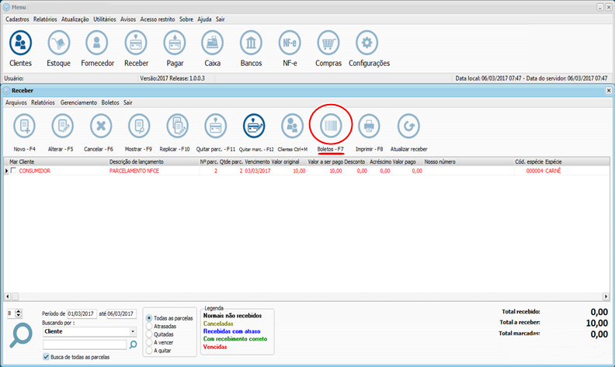The height and width of the screenshot is (367, 615).
Task: Click Quitar parc. - F11 icon
Action: [x=215, y=126]
